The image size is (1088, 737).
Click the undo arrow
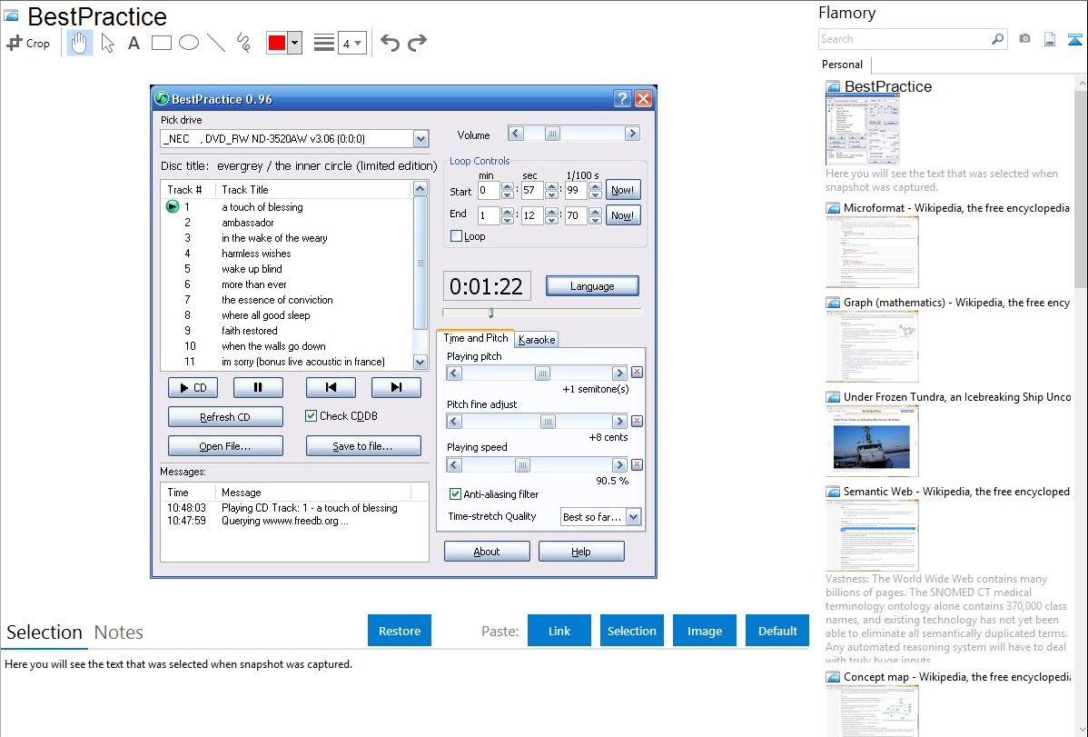(x=390, y=43)
